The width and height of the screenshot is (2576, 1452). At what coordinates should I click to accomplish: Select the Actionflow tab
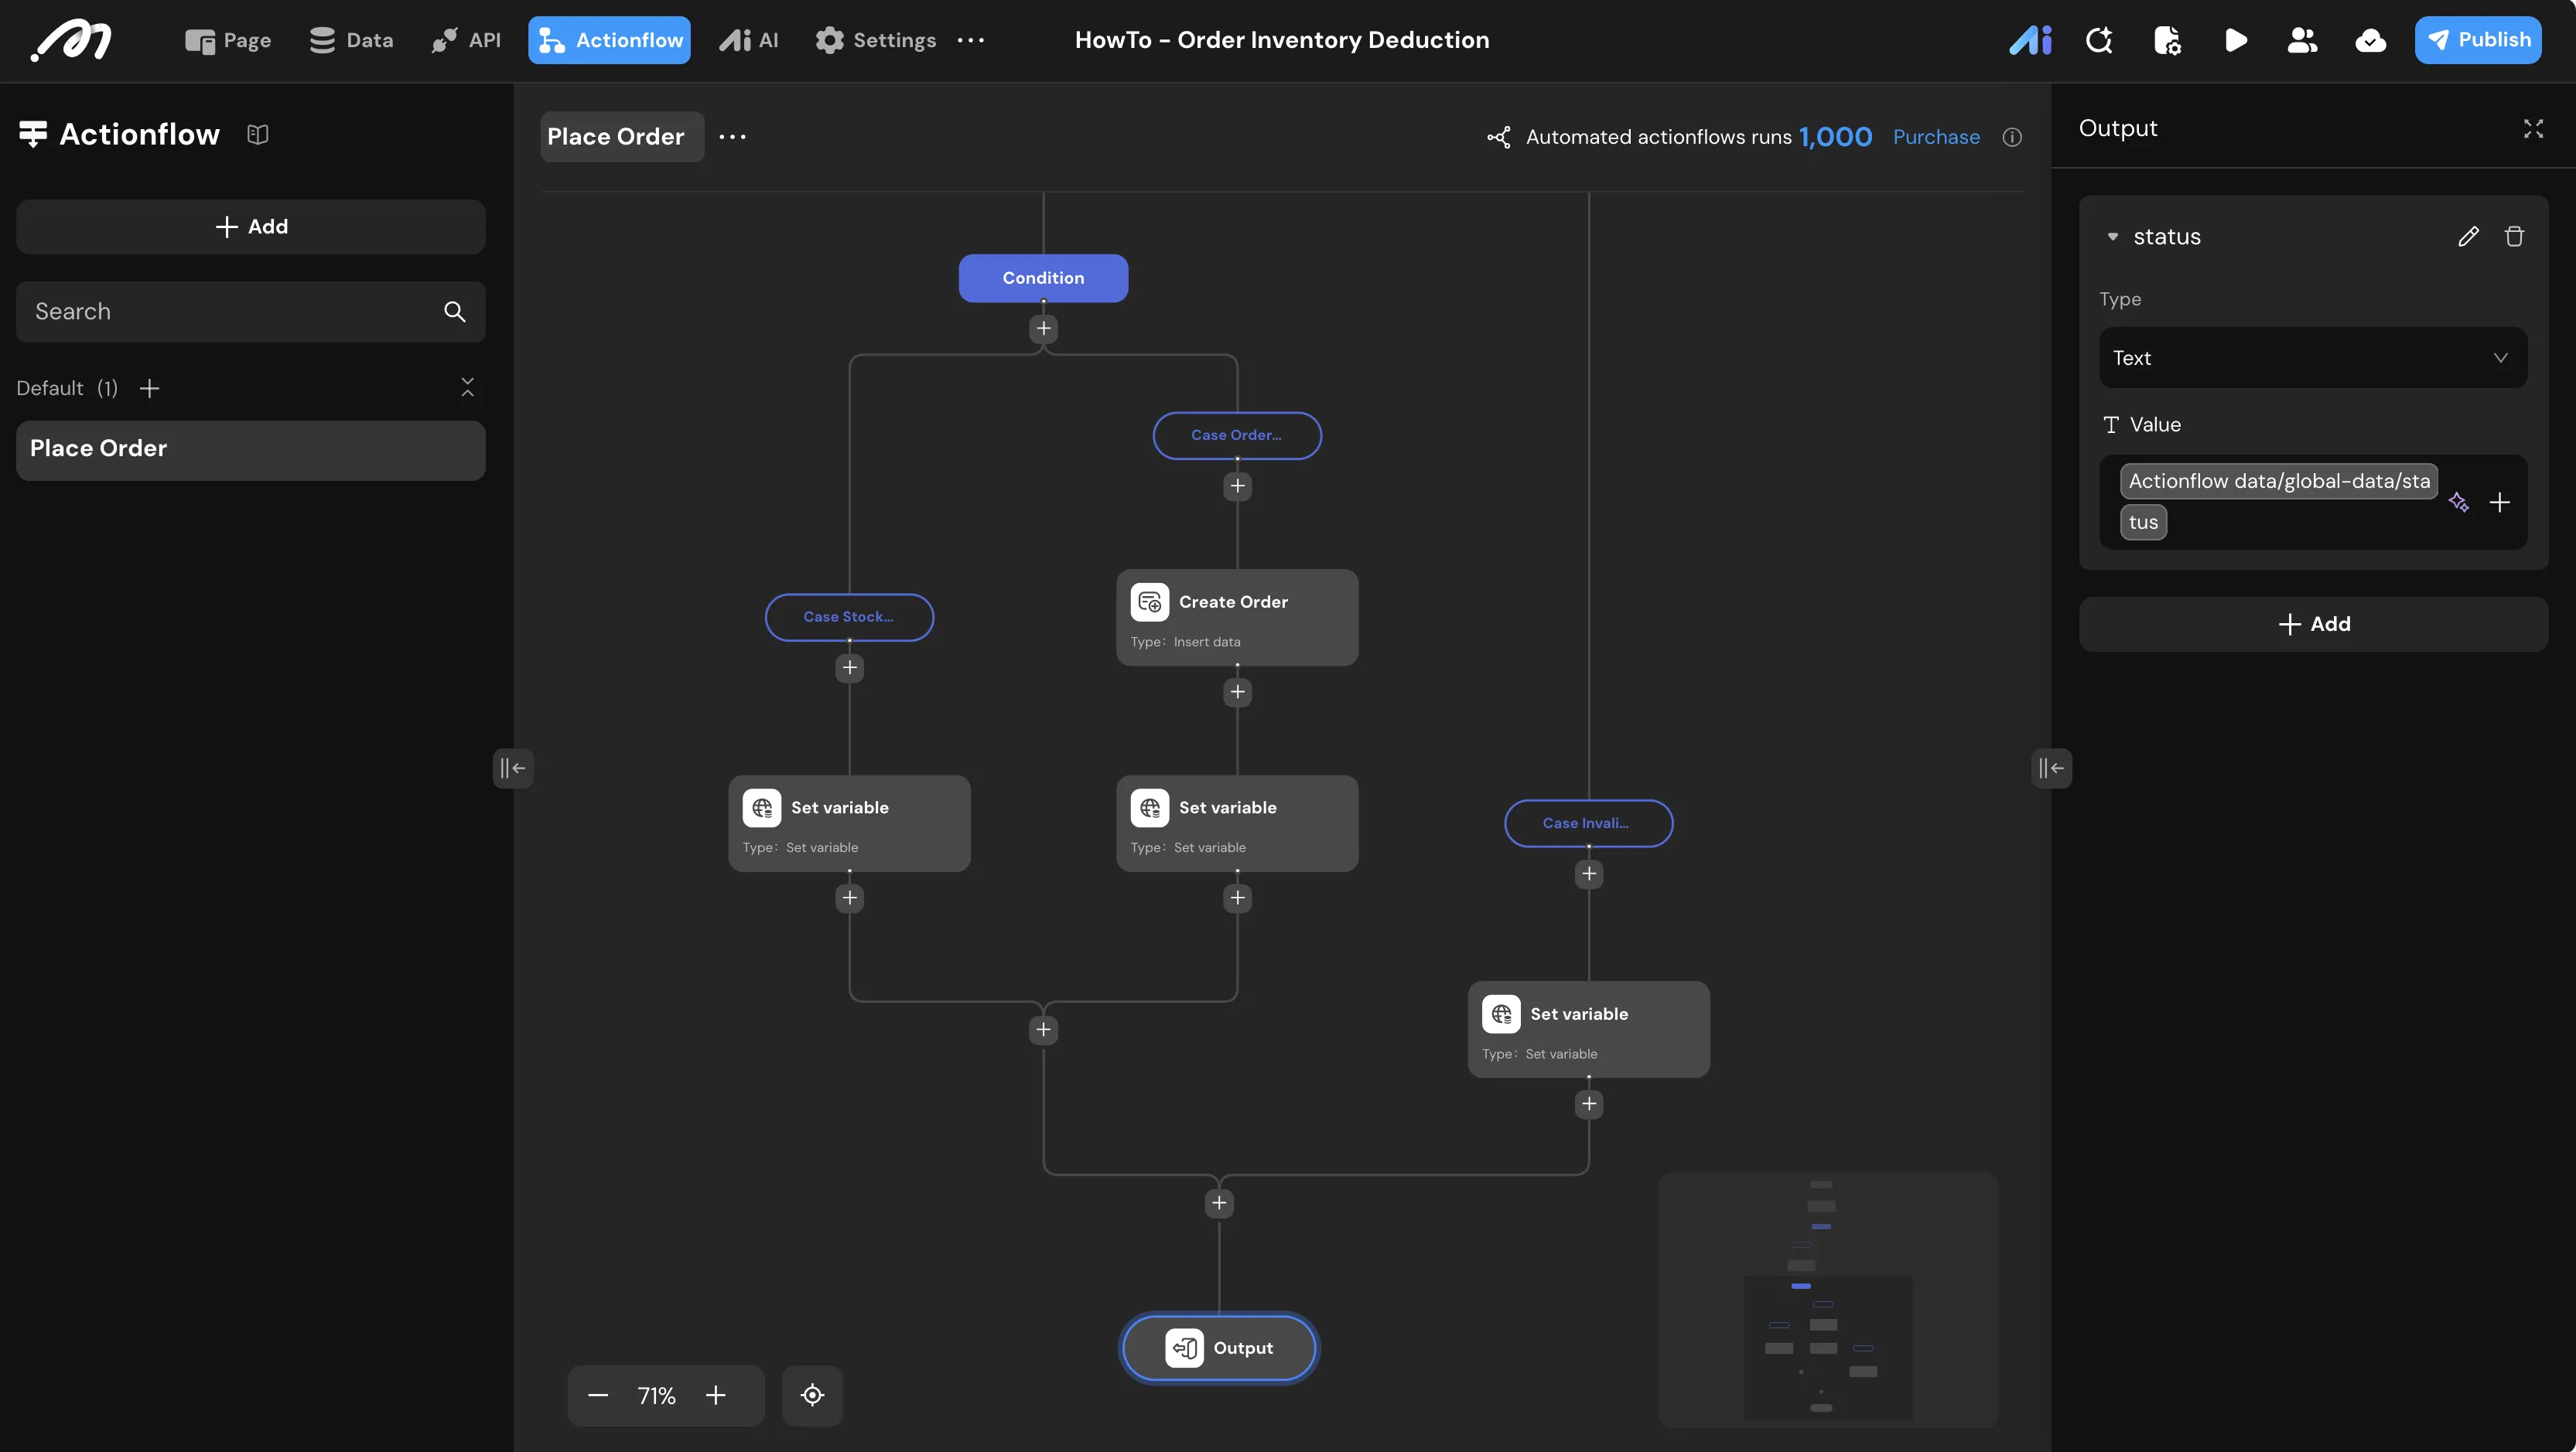pyautogui.click(x=609, y=40)
